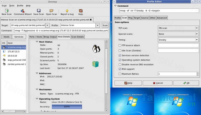Click the green vault security icon

coord(96,64)
